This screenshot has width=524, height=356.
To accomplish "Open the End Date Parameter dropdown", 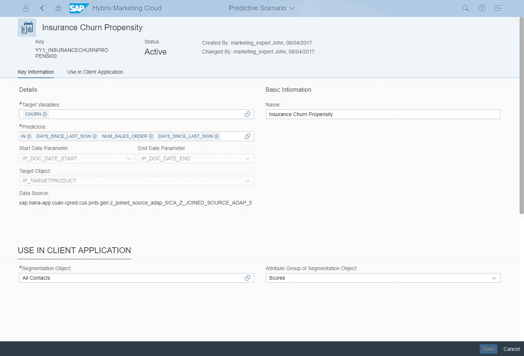I will coord(247,158).
